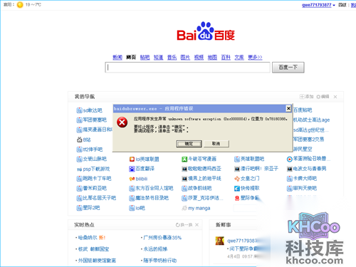Open the 知道 tab
Screen dimensions: 356x267
[158, 57]
